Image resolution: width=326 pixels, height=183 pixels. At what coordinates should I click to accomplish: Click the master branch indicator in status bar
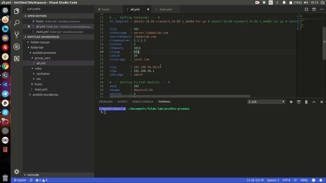pyautogui.click(x=20, y=180)
